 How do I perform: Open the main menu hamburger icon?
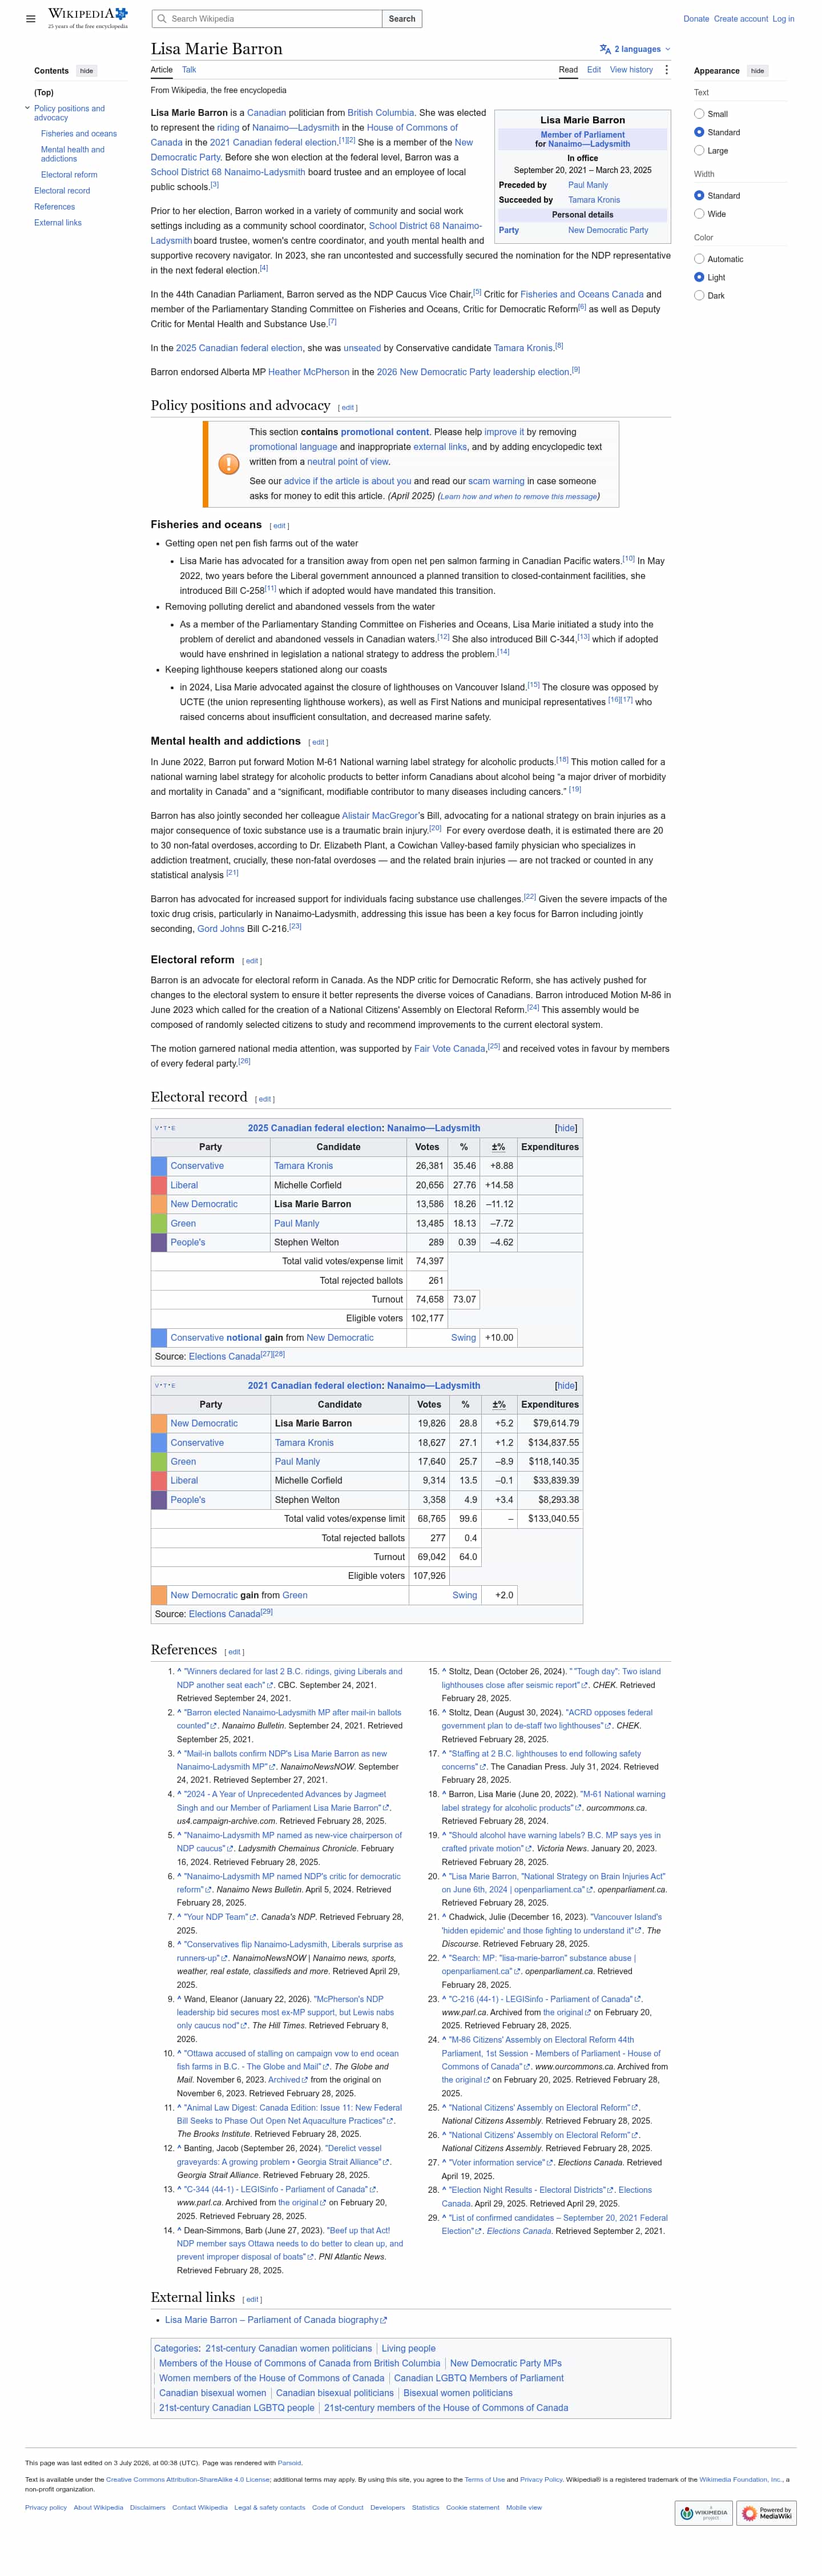30,18
